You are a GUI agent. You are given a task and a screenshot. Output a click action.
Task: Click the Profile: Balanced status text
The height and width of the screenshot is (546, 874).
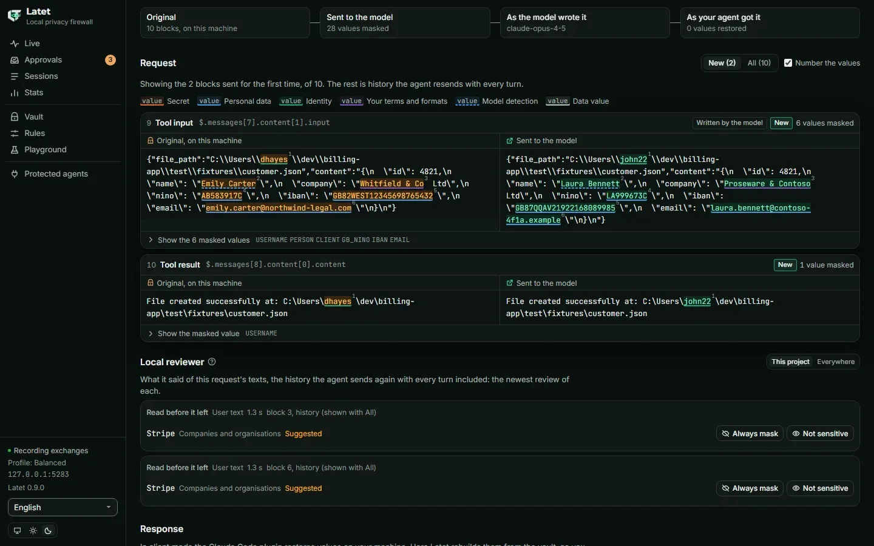(37, 463)
